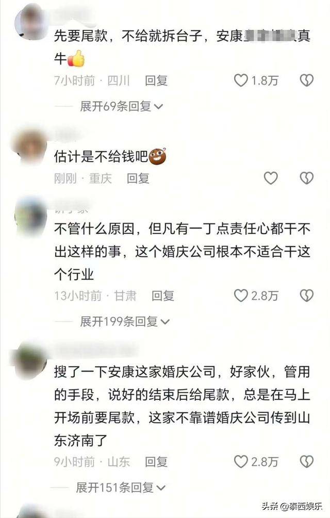The height and width of the screenshot is (518, 330).
Task: Reply to the 四川 comment
Action: pos(156,80)
